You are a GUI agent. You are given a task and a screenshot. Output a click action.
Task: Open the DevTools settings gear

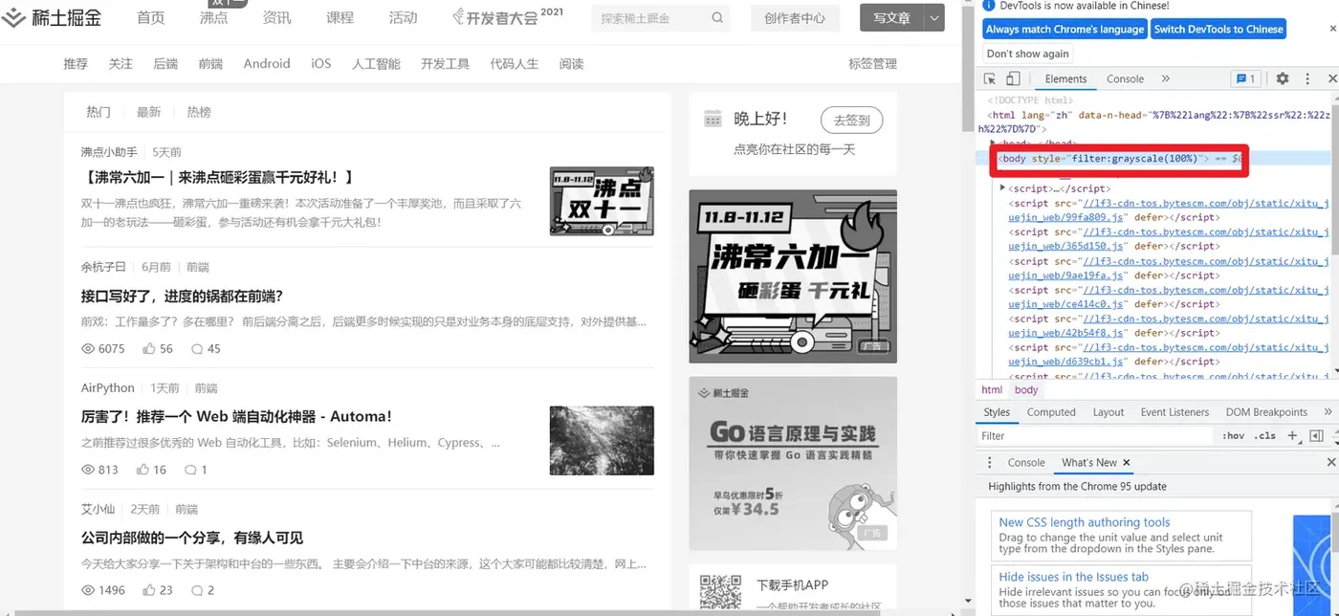click(x=1283, y=78)
